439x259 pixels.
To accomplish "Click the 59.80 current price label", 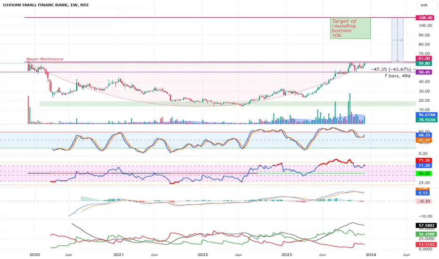I will [424, 63].
